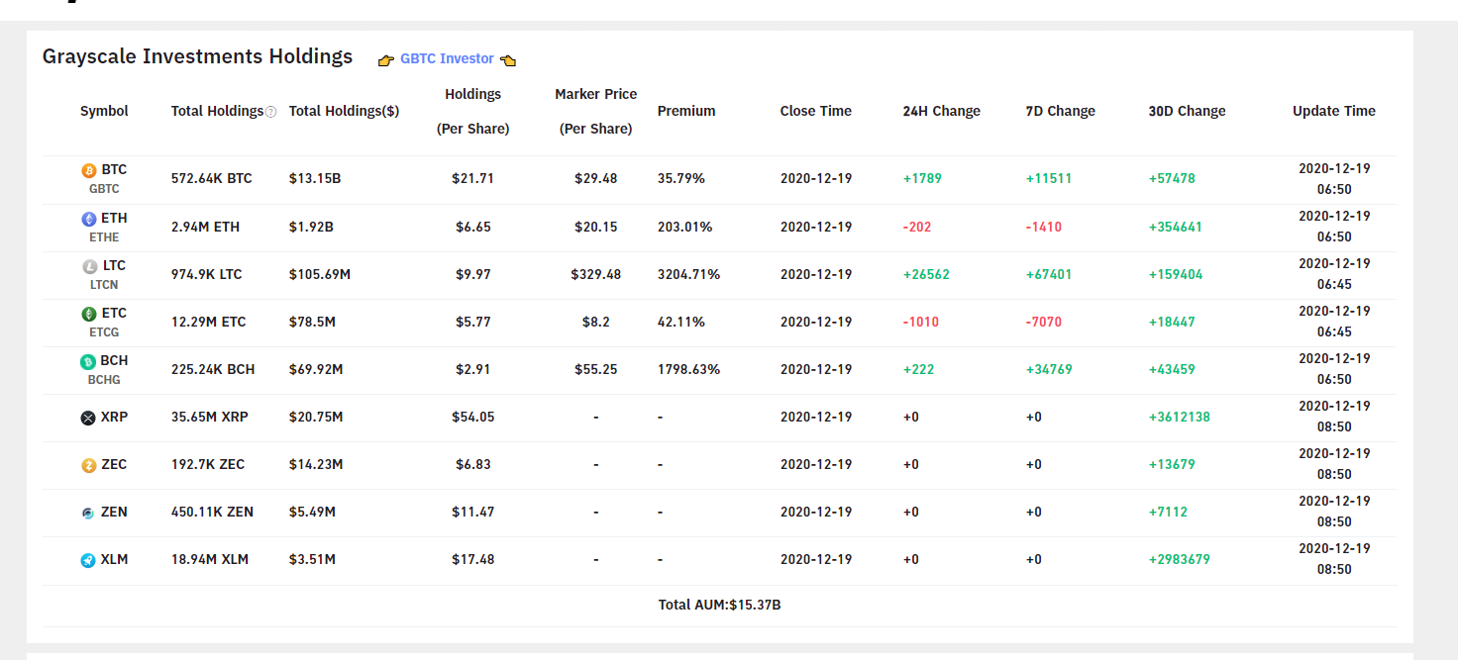Click the 974.9K LTC holdings value

[206, 274]
